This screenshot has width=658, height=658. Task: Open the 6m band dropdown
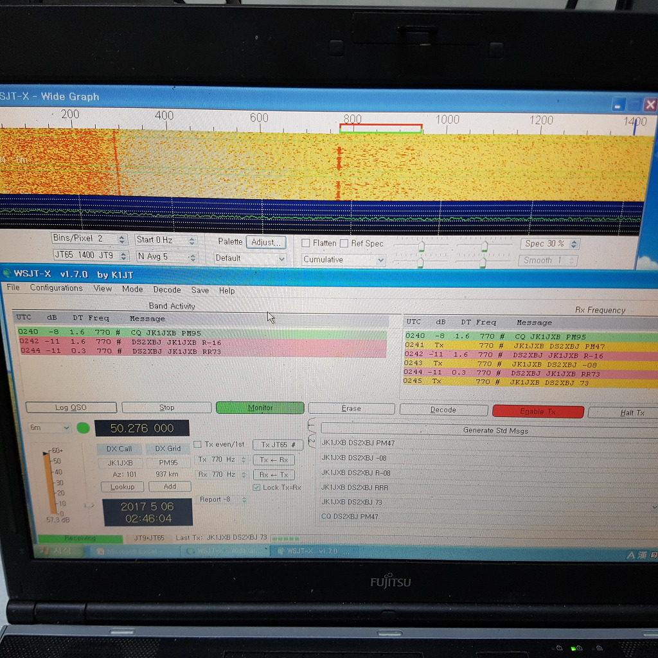(49, 427)
